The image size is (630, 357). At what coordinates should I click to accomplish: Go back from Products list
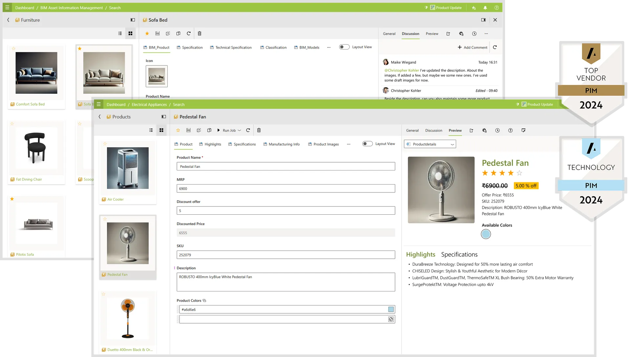[100, 117]
